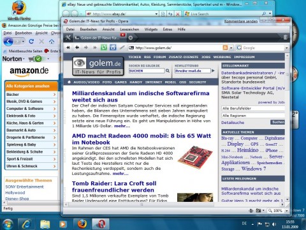The width and height of the screenshot is (306, 230).
Task: Open Opera zoom 100% dropdown
Action: pyautogui.click(x=286, y=211)
